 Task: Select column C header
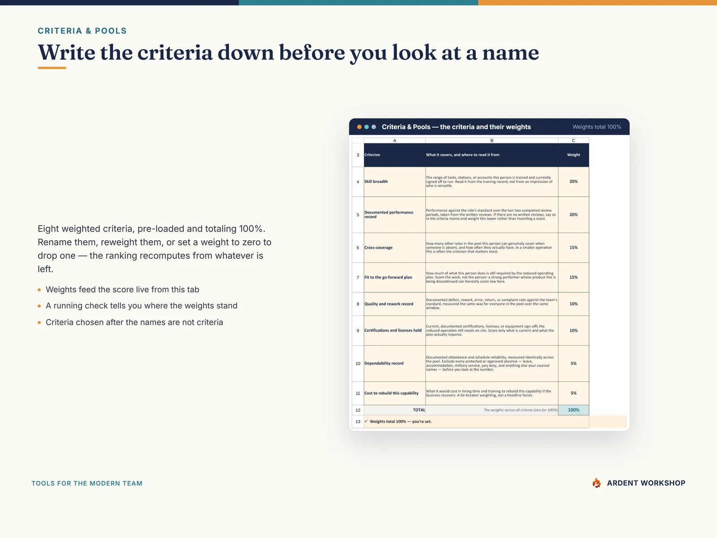click(574, 140)
